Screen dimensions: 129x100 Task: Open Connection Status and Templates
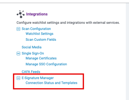tap(51, 83)
